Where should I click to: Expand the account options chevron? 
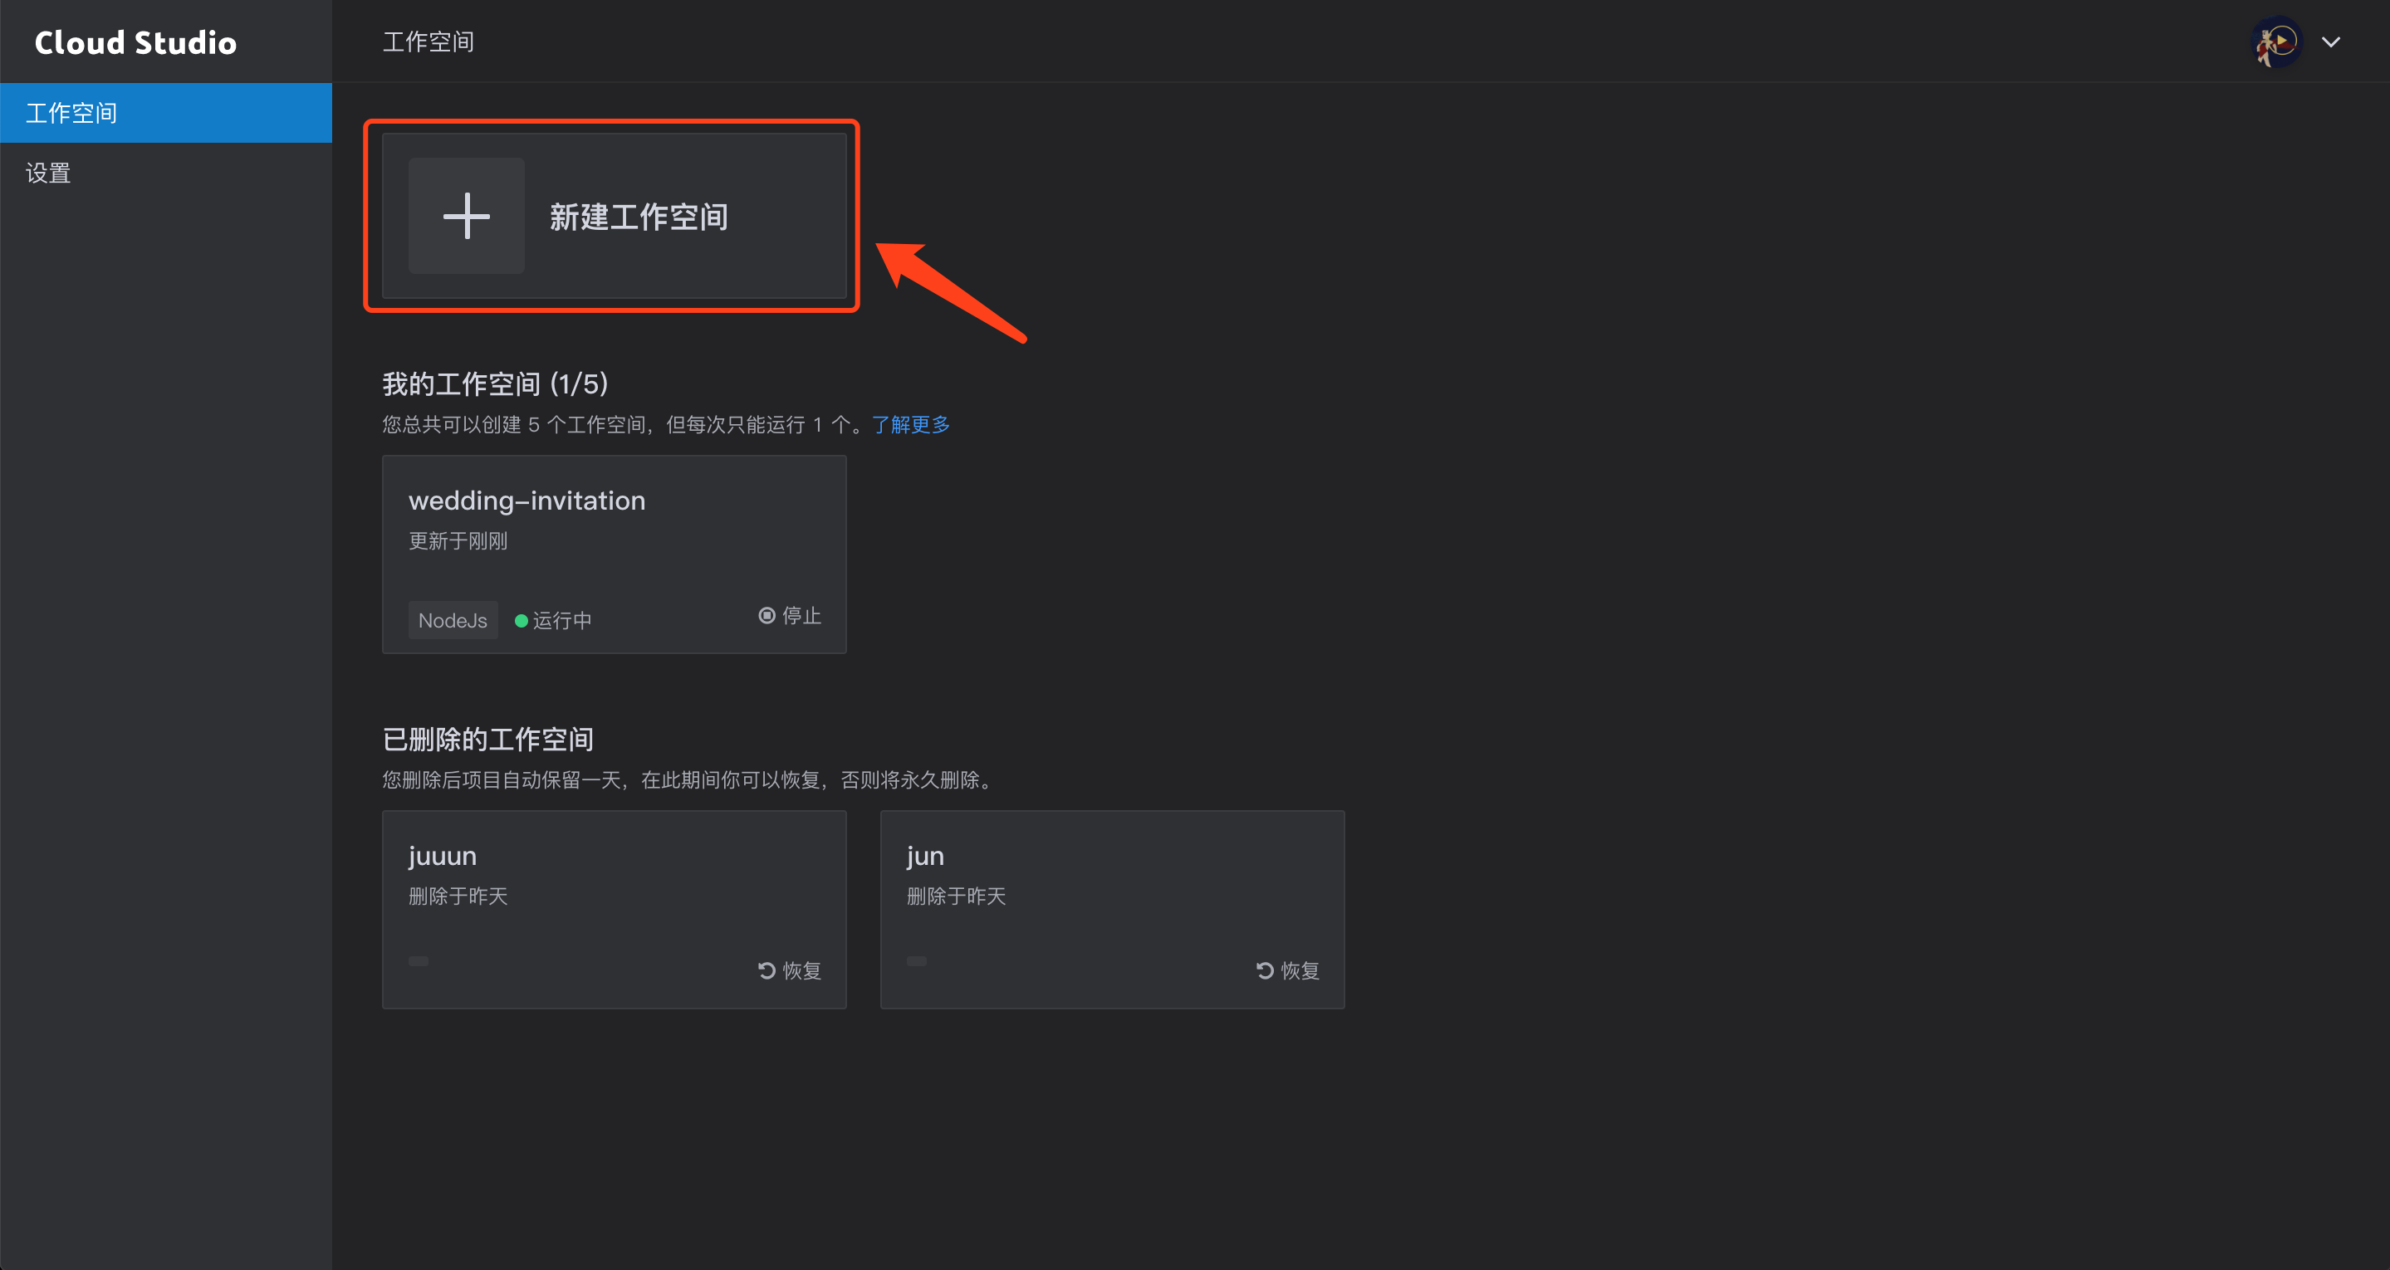(x=2332, y=42)
